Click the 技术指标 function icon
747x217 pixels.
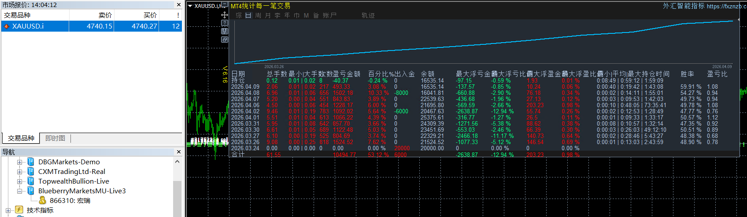(19, 210)
